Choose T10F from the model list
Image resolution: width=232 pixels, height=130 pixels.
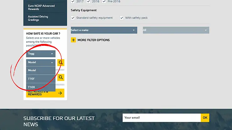[41, 79]
